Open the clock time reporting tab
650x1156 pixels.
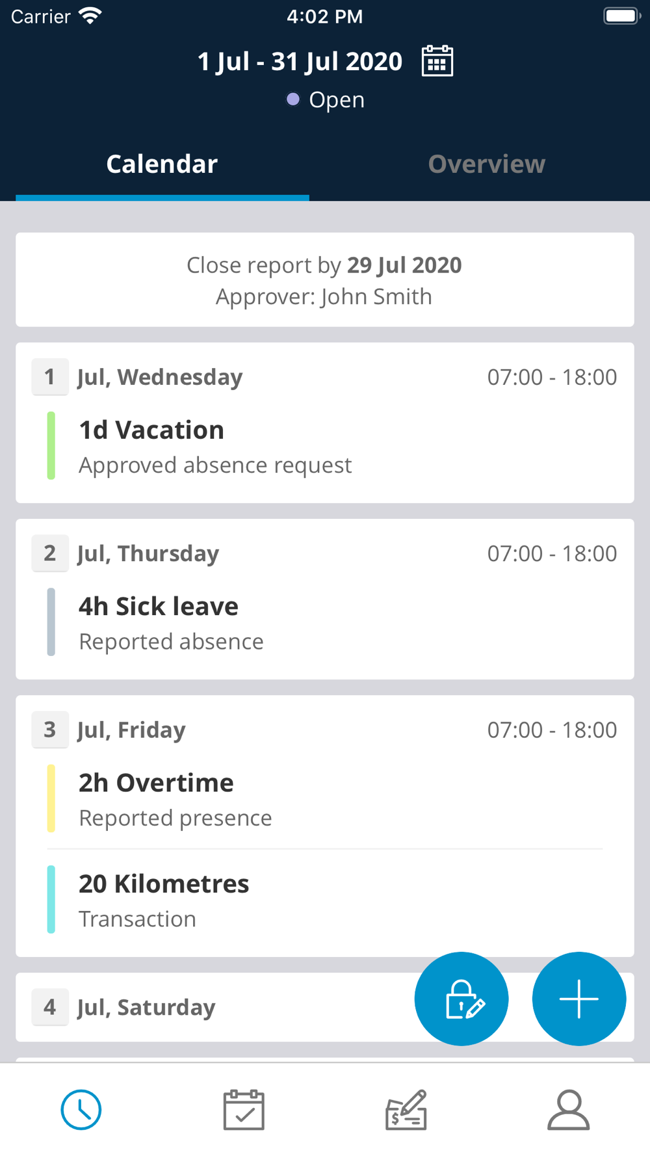coord(81,1110)
